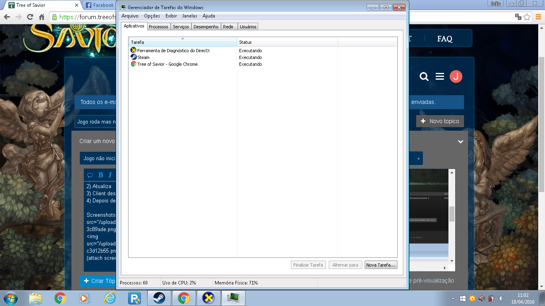Select the Tree of Savior Chrome task
The height and width of the screenshot is (306, 545).
tap(167, 64)
